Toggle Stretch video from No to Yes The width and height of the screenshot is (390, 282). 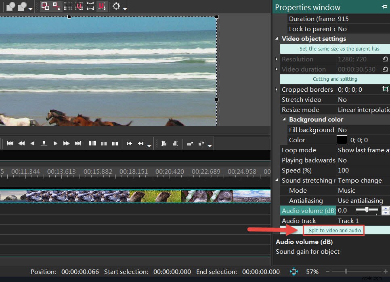click(x=342, y=99)
